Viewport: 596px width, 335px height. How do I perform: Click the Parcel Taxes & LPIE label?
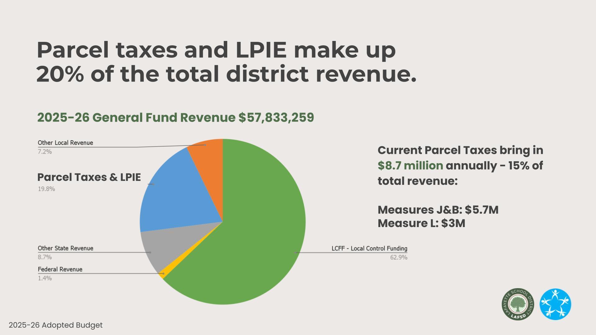[89, 177]
